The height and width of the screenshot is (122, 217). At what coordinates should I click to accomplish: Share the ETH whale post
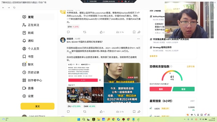139,32
